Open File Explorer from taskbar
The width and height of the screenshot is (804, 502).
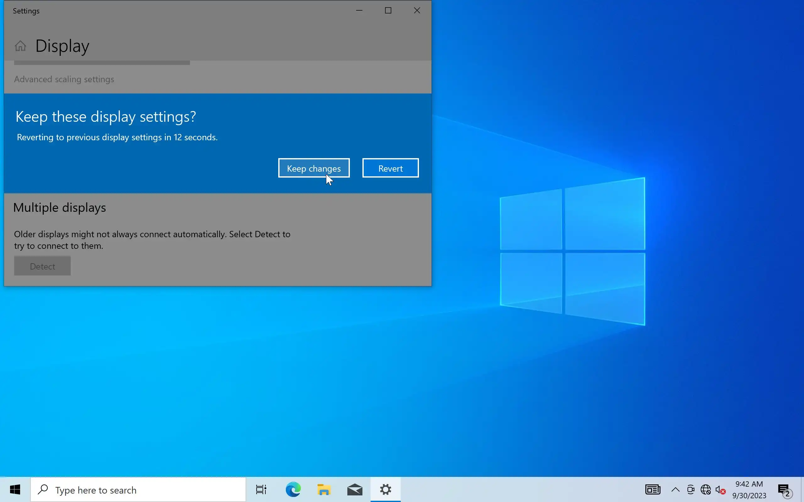click(323, 490)
